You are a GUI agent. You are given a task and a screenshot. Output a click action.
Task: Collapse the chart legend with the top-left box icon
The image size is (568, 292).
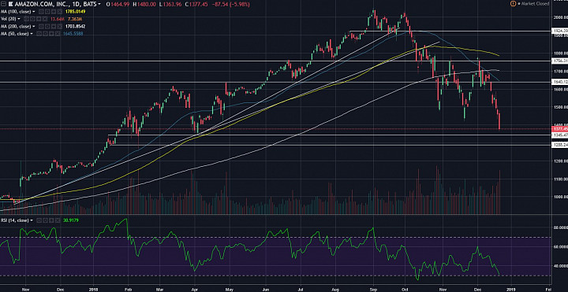click(3, 4)
